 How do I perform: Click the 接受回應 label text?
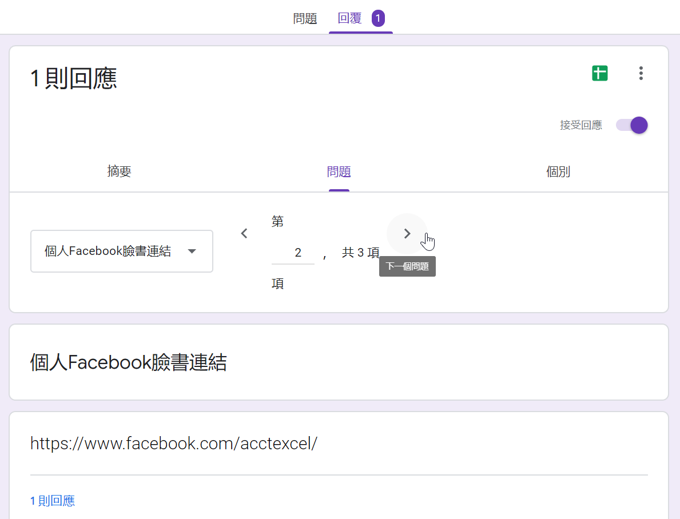(581, 125)
